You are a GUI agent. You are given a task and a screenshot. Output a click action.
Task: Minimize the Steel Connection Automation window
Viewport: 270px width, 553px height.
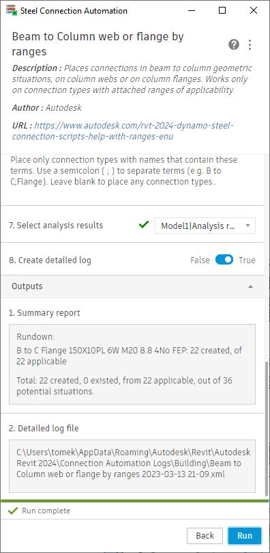tap(191, 10)
